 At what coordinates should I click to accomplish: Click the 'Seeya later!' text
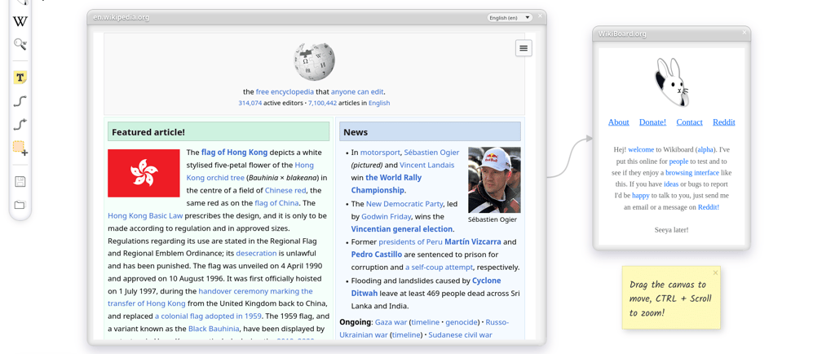[672, 230]
